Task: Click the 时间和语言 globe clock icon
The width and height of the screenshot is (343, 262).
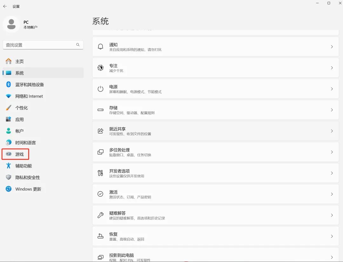Action: (x=9, y=142)
